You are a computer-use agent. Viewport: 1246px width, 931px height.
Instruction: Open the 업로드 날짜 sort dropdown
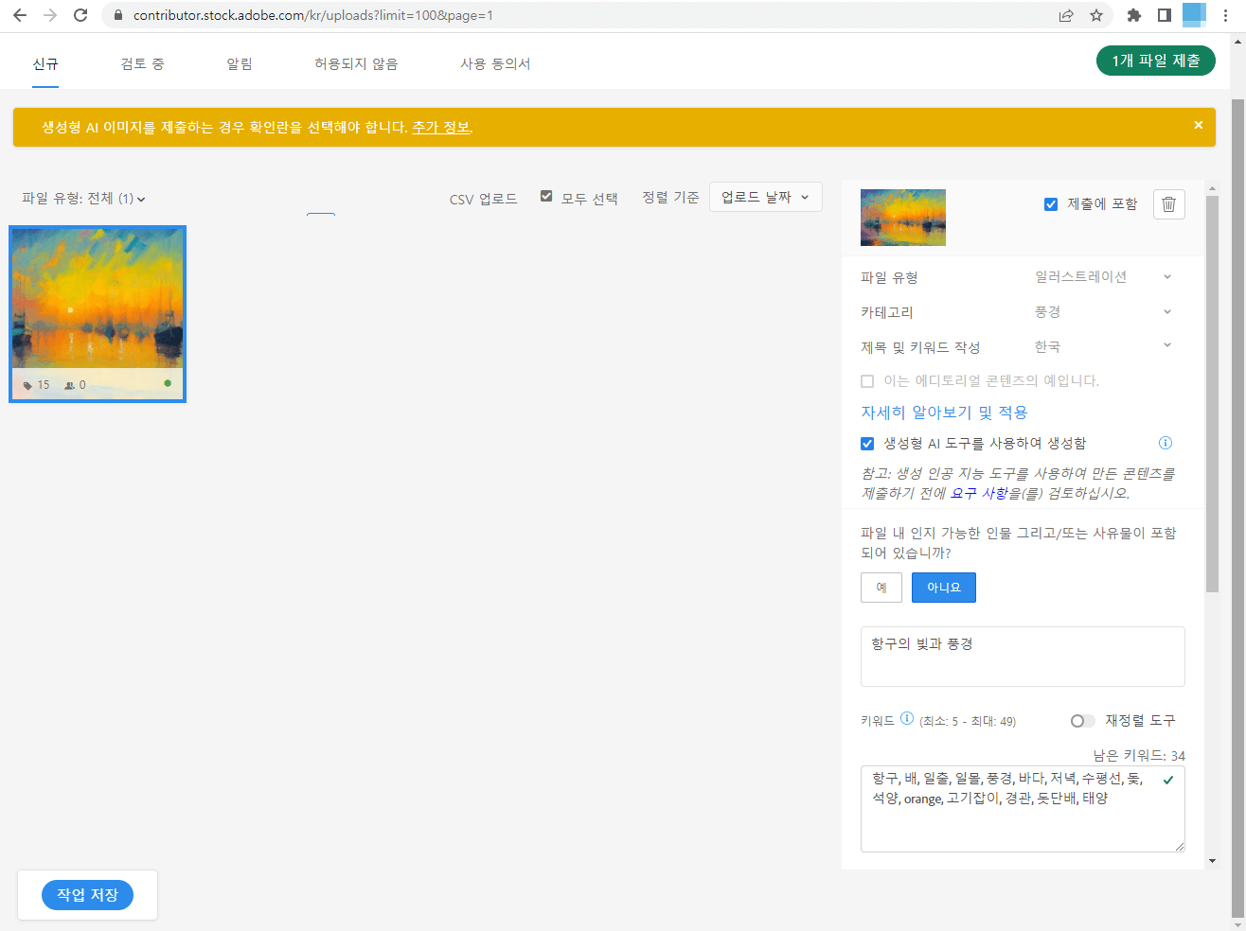[x=765, y=197]
